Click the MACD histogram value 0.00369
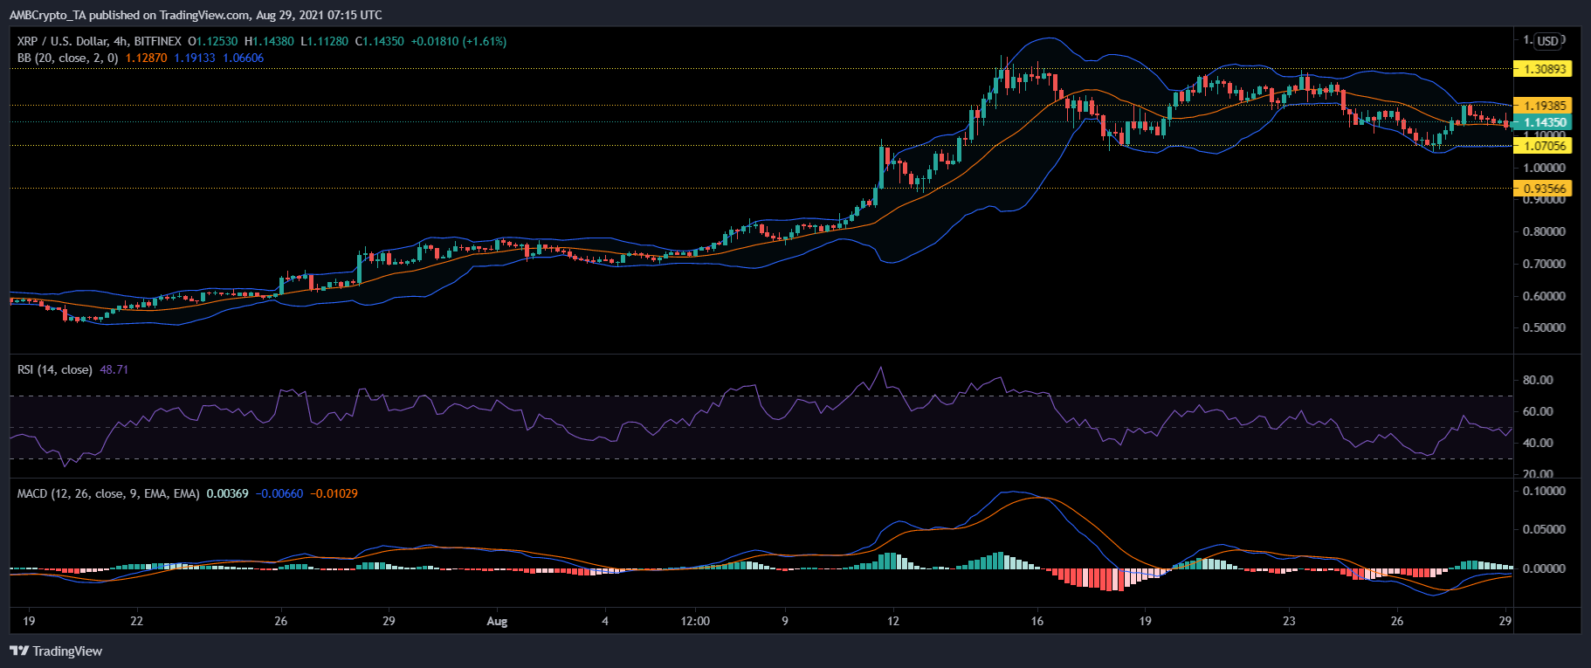Screen dimensions: 1591x668 227,493
